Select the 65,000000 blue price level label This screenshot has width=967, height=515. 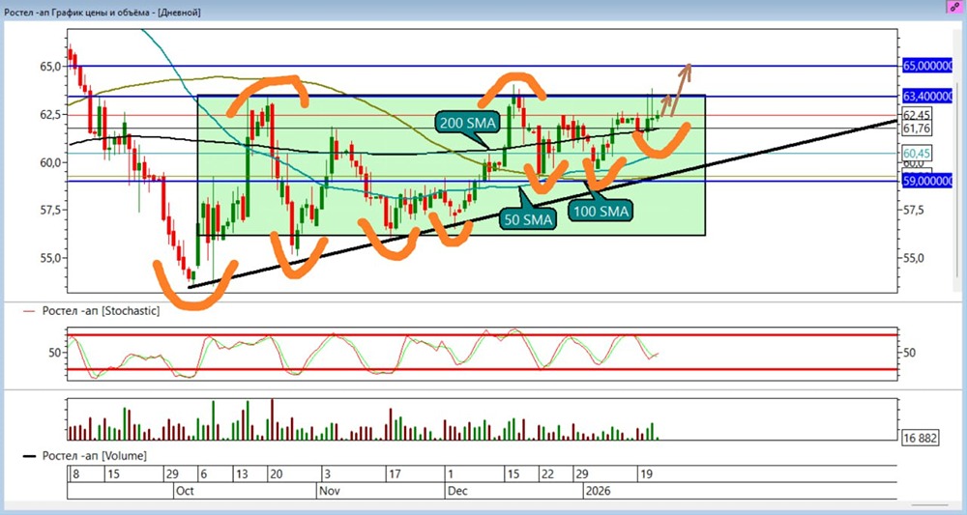coord(927,66)
